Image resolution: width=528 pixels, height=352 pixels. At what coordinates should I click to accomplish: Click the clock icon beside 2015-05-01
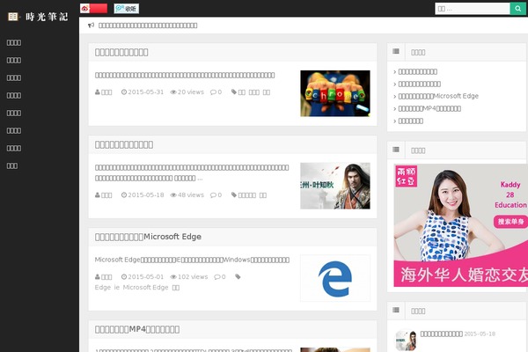(124, 277)
